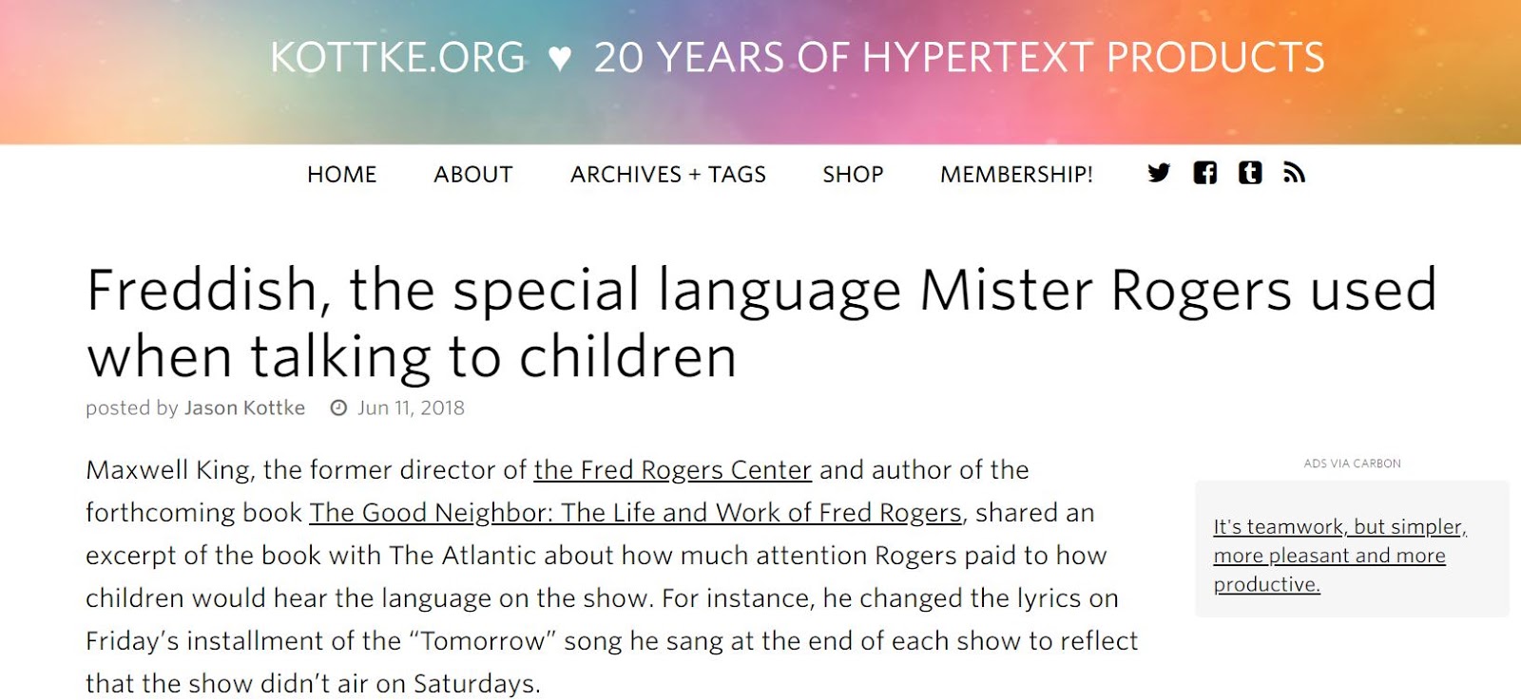The image size is (1521, 700).
Task: Open the Tumblr icon in navigation
Action: click(1250, 173)
